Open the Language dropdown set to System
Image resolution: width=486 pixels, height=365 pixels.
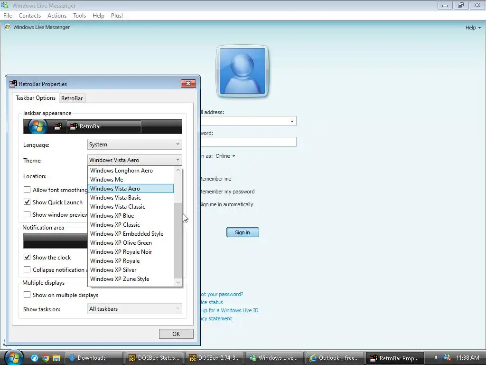(134, 144)
